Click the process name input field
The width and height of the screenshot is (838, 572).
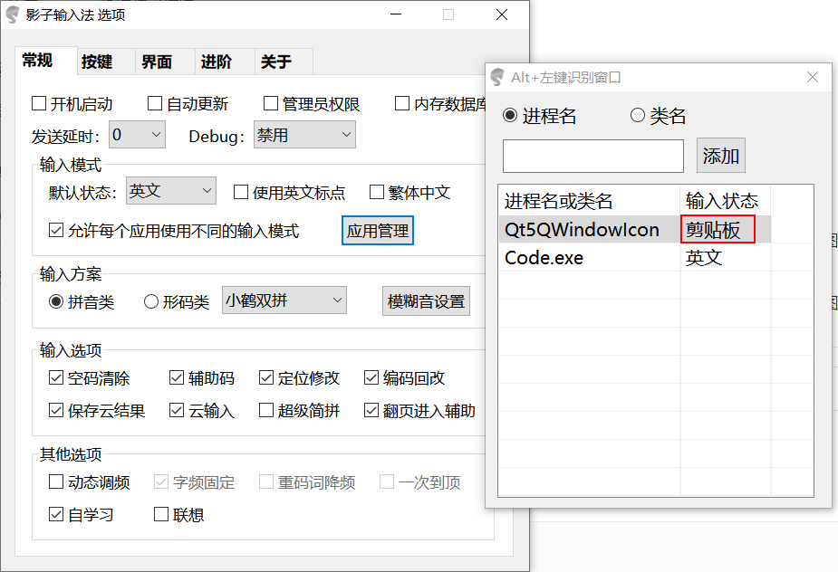point(593,156)
